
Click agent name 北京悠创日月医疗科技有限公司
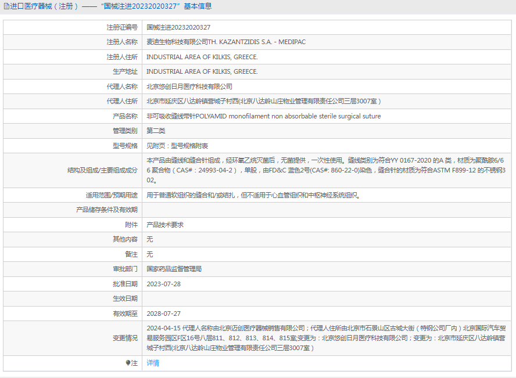[x=189, y=87]
